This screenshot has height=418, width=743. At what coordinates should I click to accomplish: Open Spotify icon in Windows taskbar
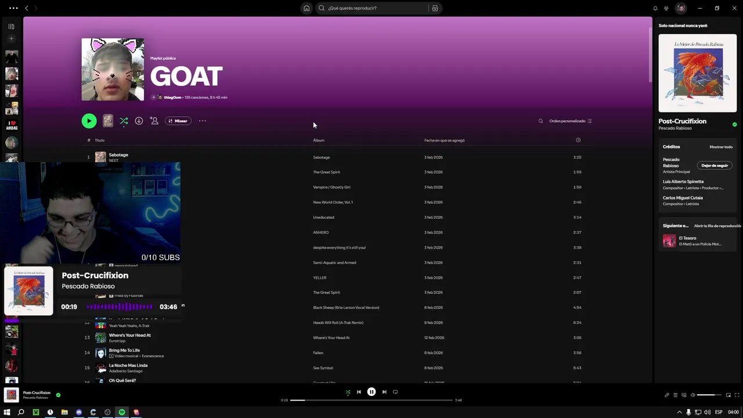pyautogui.click(x=122, y=412)
